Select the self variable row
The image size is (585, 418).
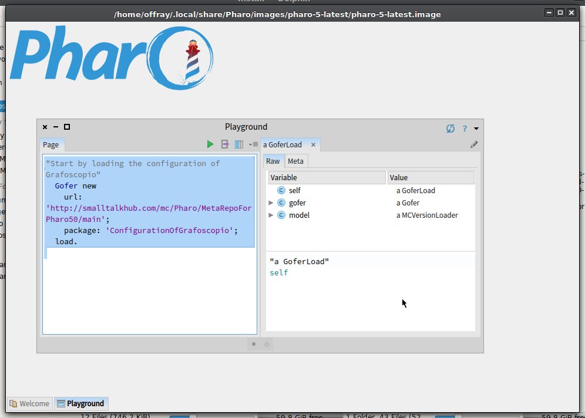371,191
